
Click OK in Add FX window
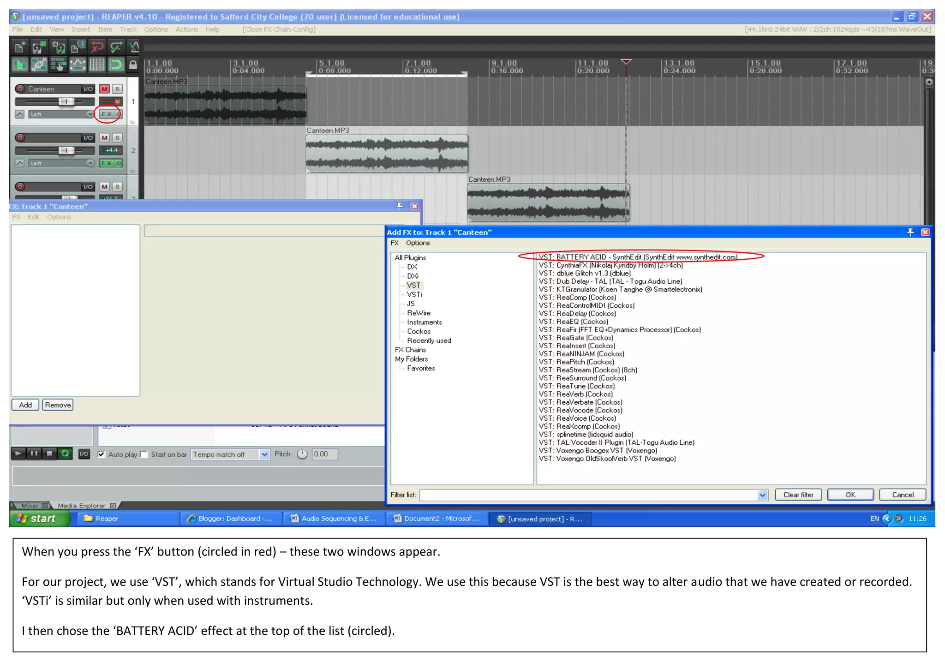click(850, 495)
